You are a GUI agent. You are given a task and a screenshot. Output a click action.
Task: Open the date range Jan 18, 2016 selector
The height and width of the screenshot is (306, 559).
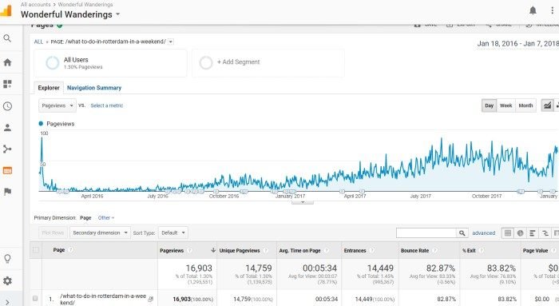[x=517, y=43]
